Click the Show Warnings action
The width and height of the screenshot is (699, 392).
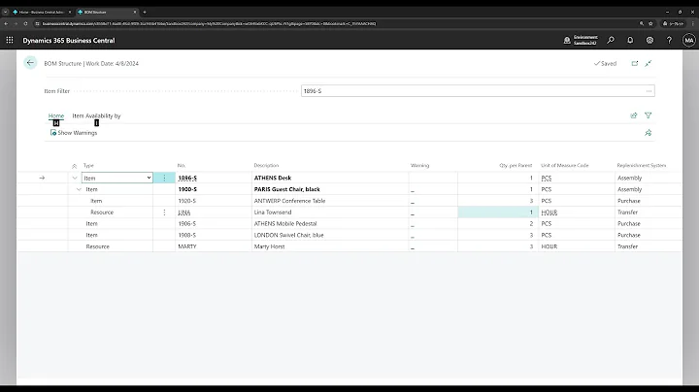coord(74,133)
